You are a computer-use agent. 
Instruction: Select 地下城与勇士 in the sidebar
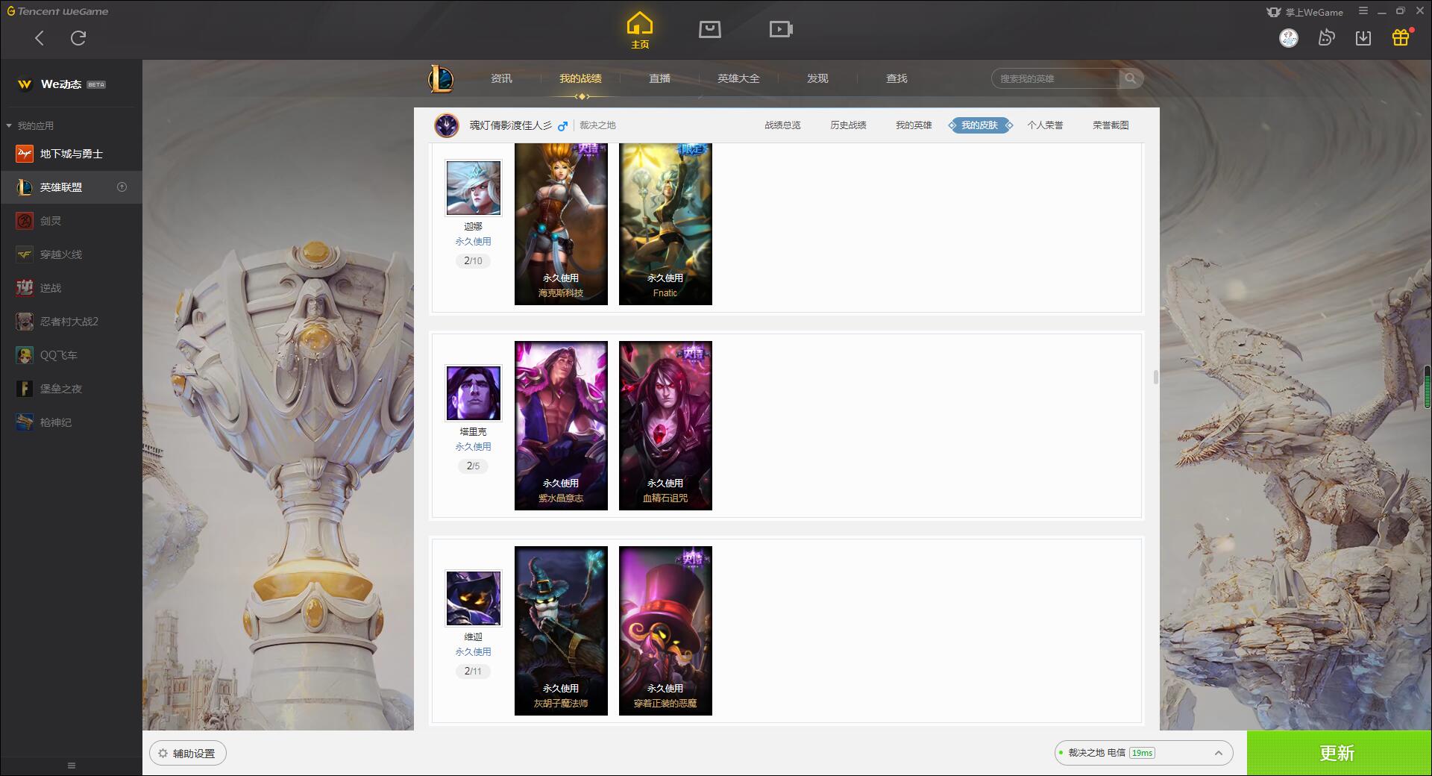pyautogui.click(x=71, y=154)
